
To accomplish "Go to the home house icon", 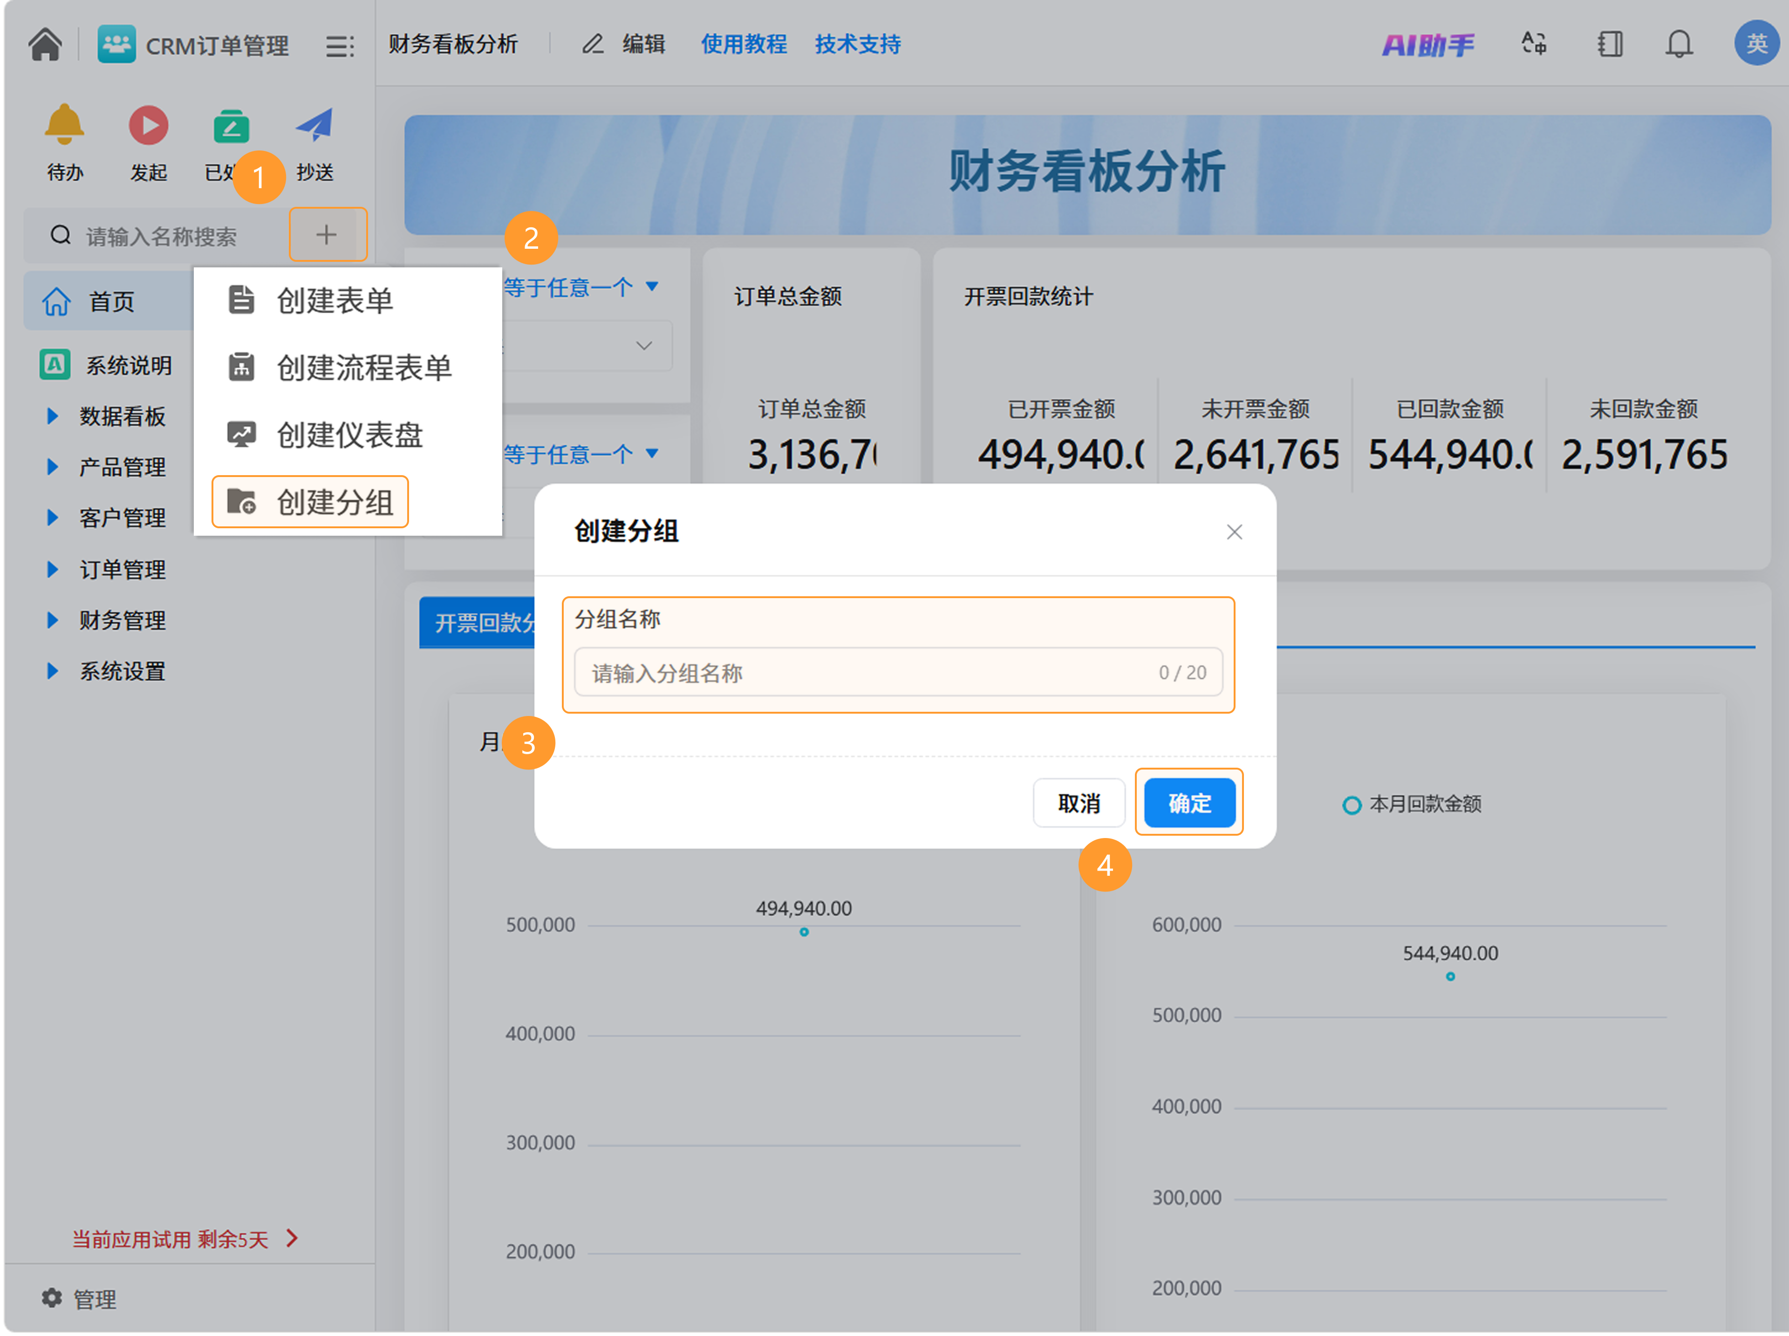I will [45, 44].
